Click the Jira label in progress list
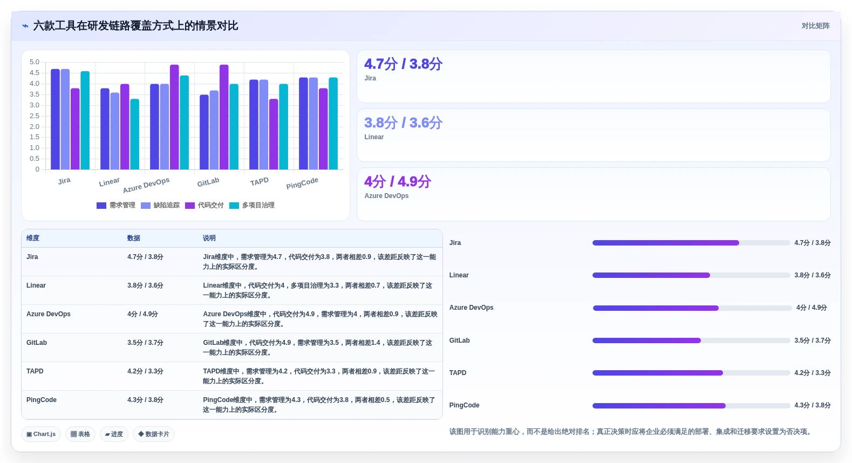The height and width of the screenshot is (463, 852). 455,243
